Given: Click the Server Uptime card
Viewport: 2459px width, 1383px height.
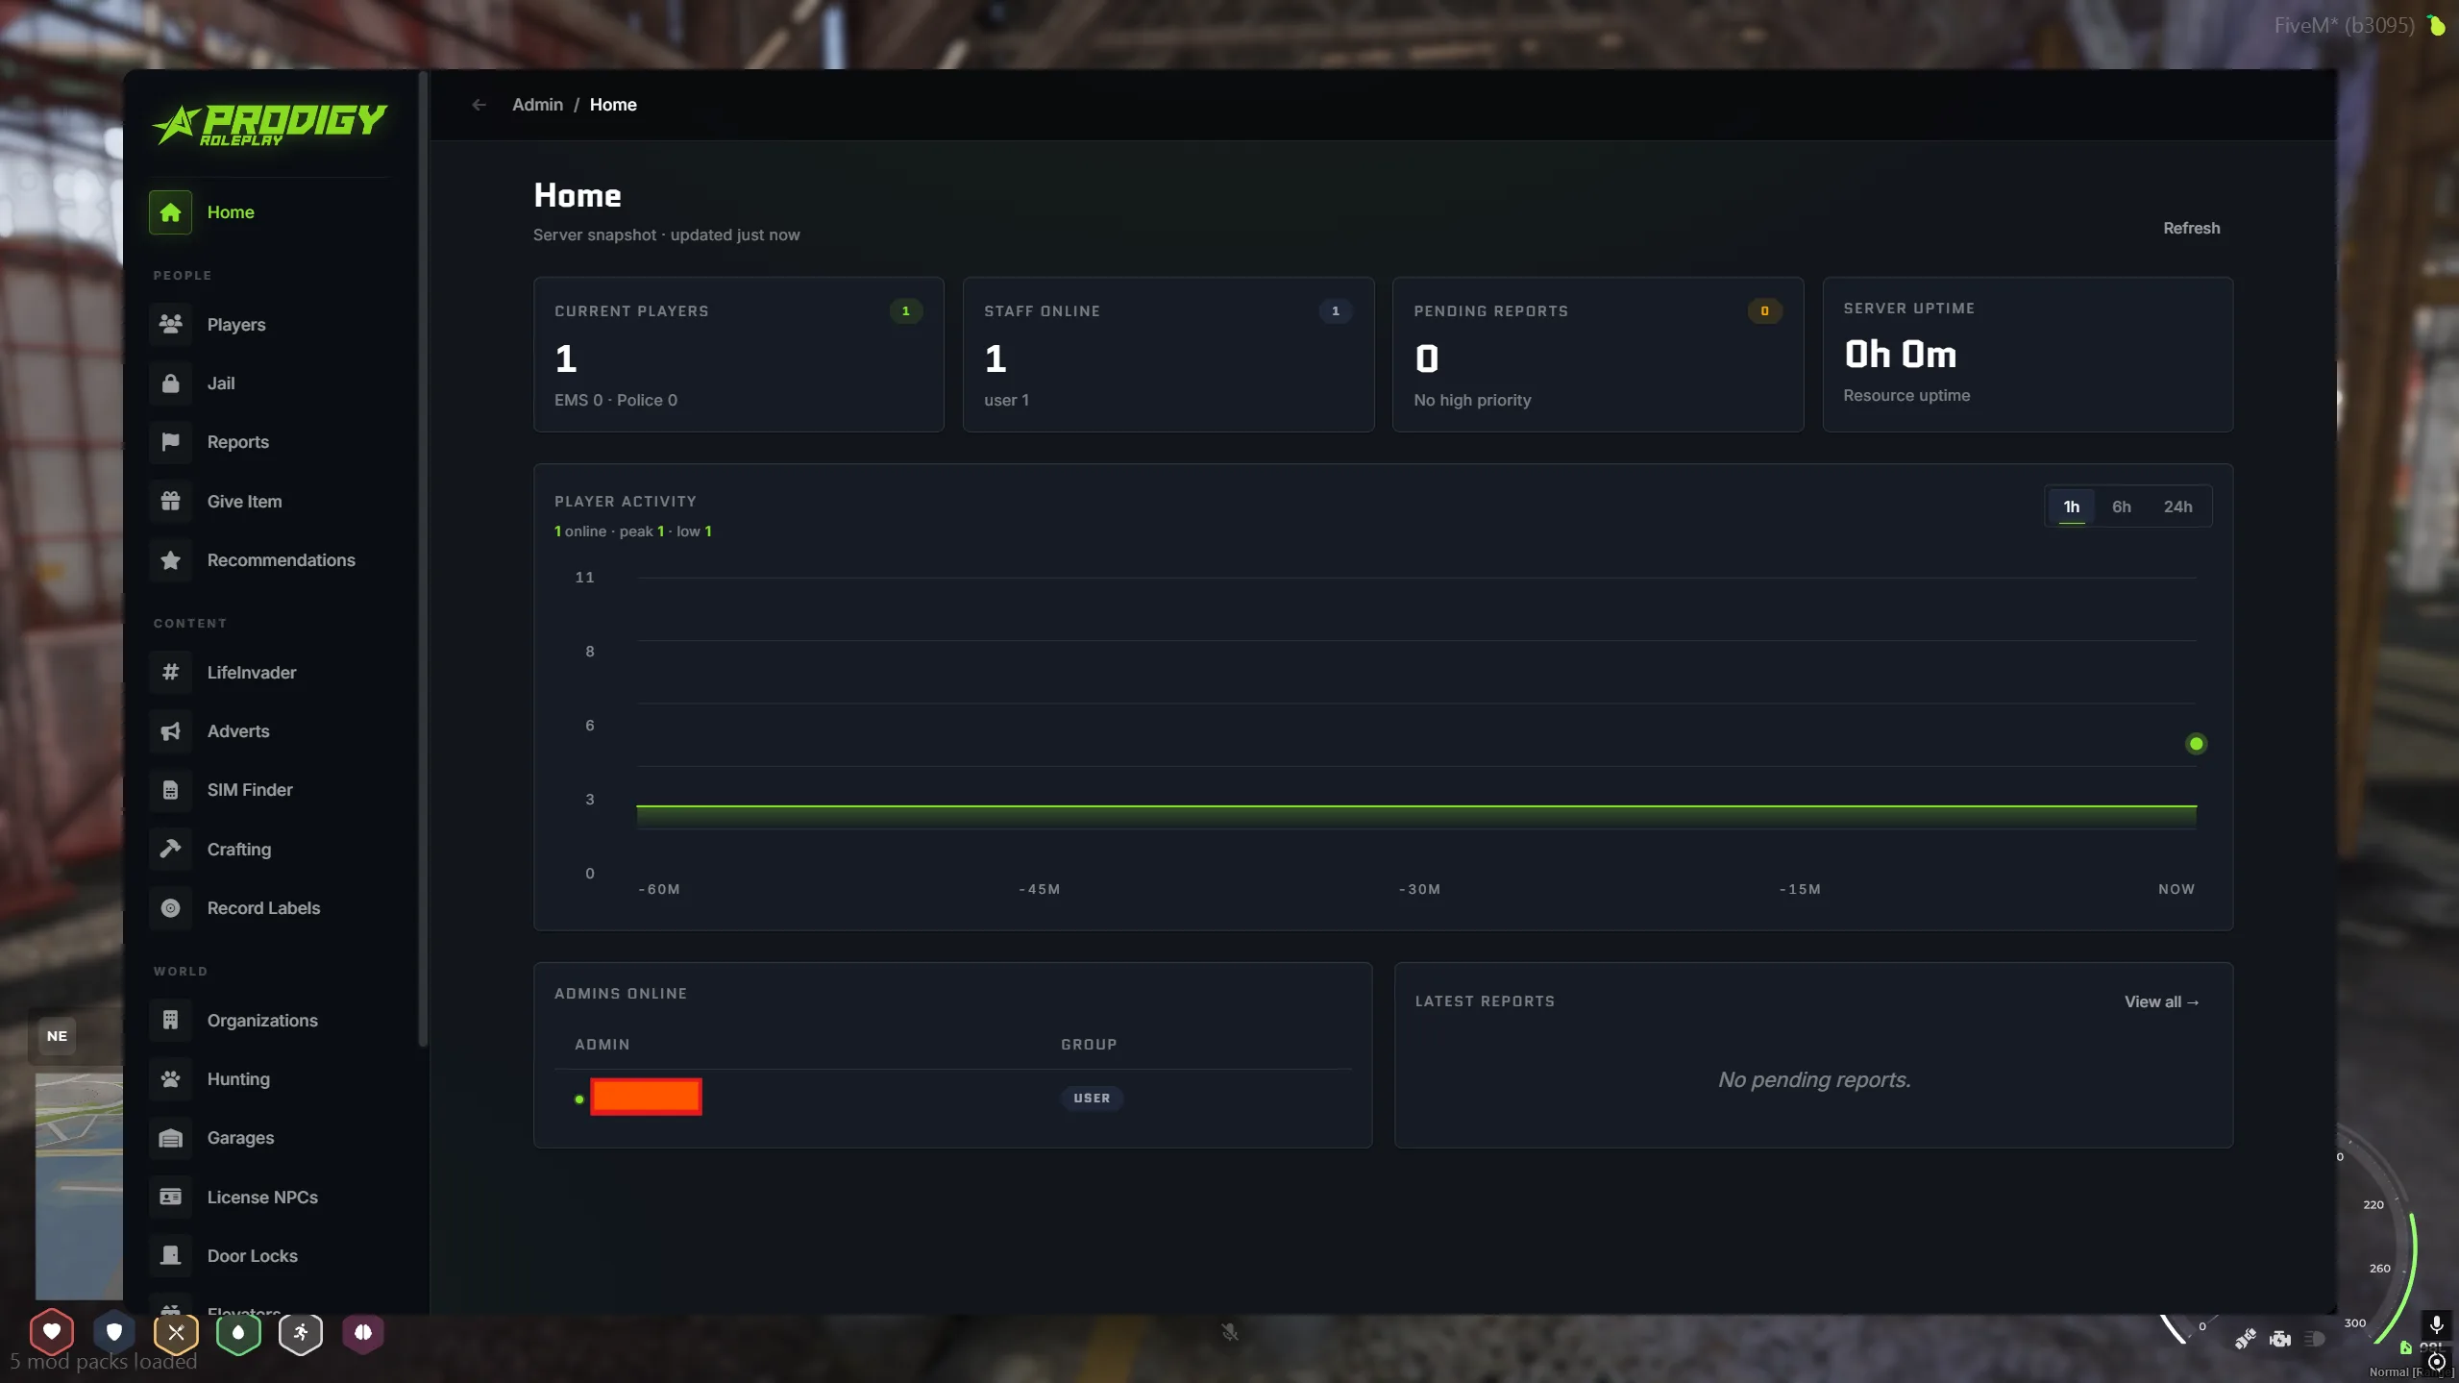Looking at the screenshot, I should pyautogui.click(x=2028, y=355).
